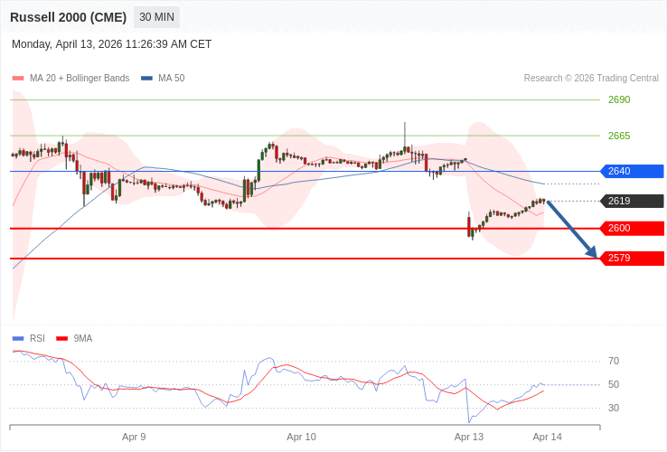Select the MA 20 + Bollinger Bands legend label

80,79
